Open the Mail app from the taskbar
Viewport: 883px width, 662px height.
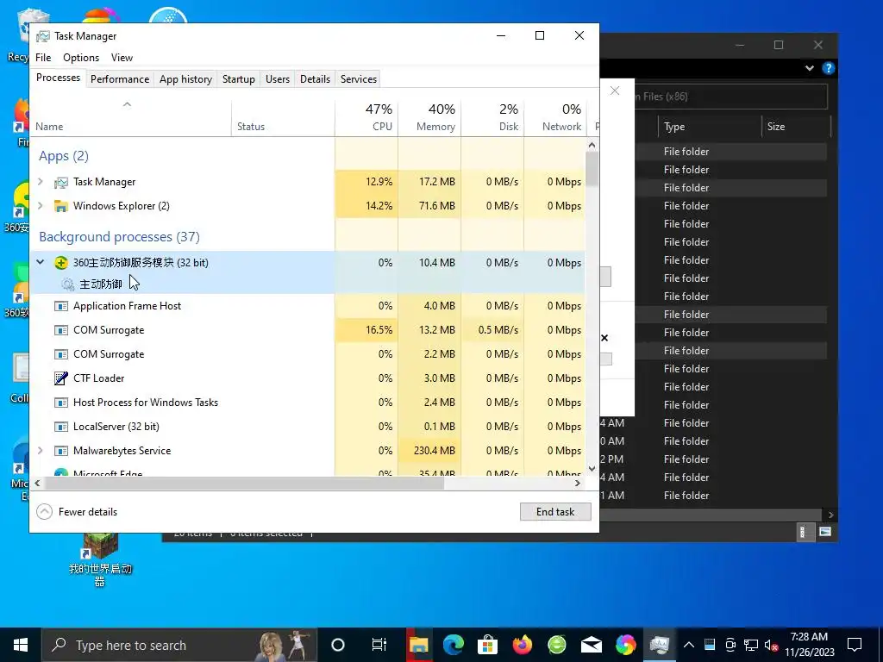592,645
